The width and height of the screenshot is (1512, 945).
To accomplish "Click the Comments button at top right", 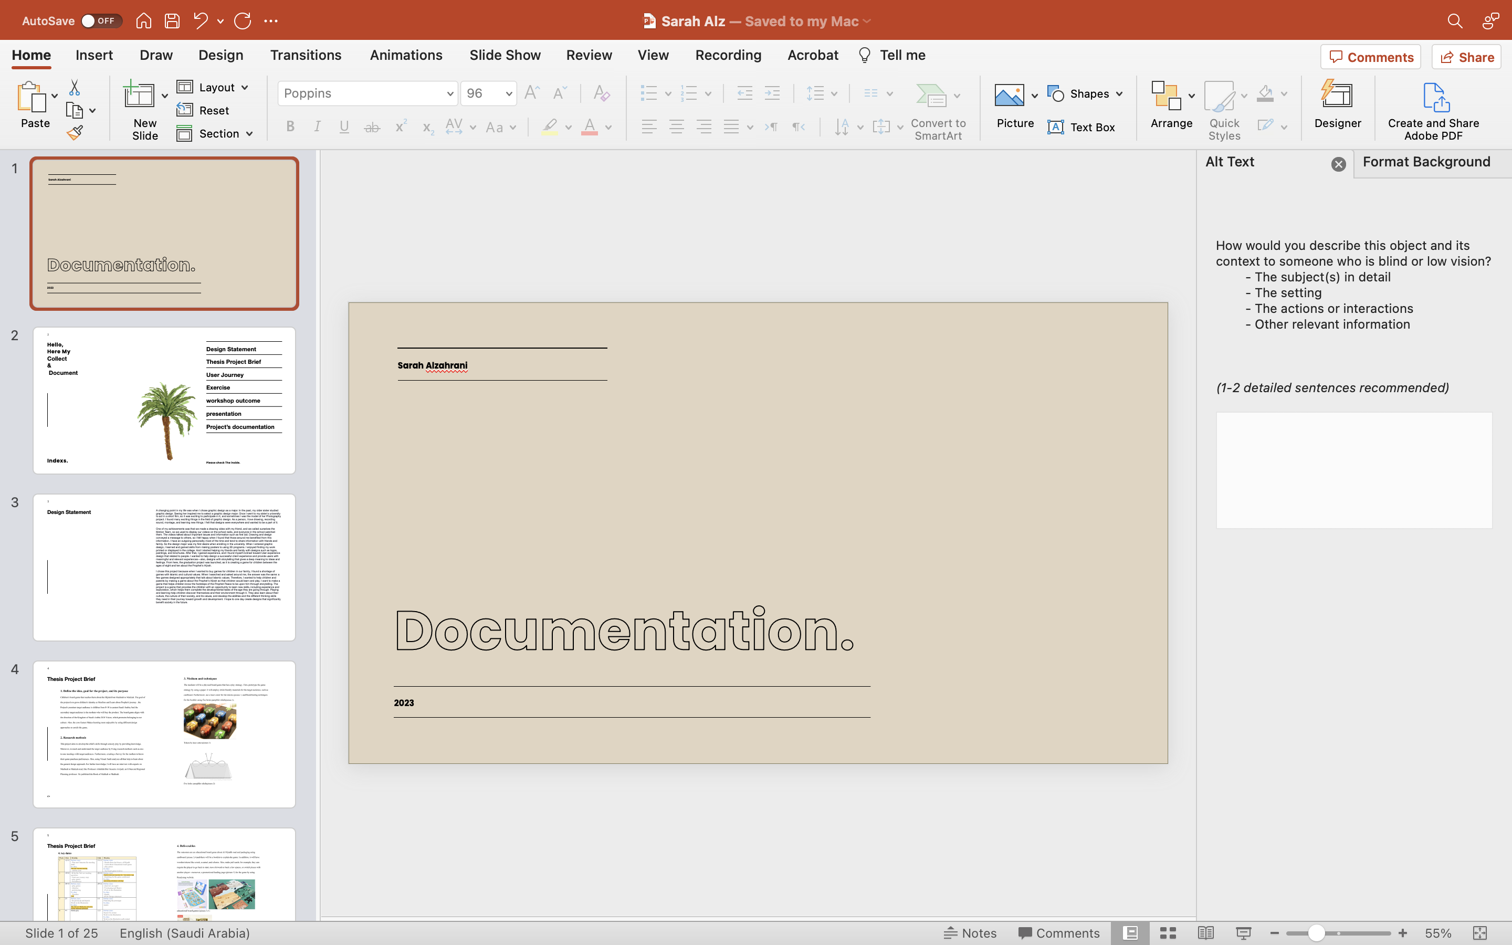I will pyautogui.click(x=1370, y=57).
